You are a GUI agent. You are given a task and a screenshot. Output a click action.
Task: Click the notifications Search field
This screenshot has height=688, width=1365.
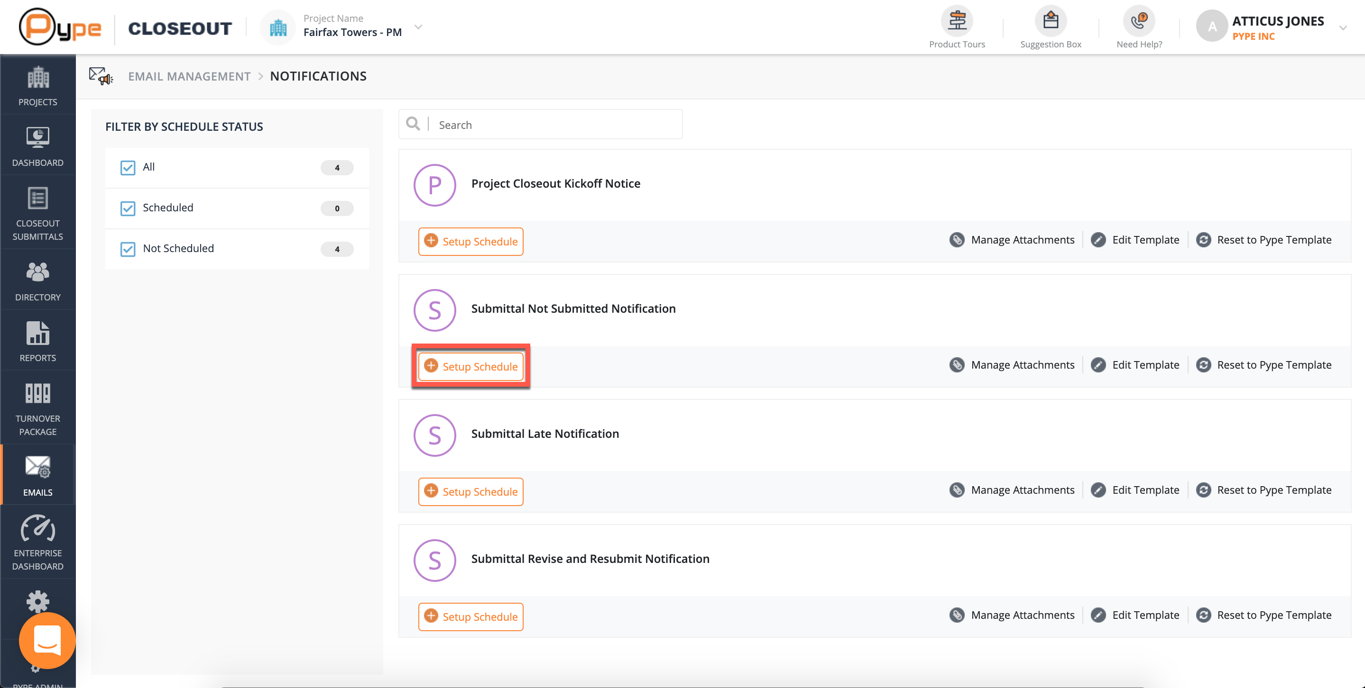[554, 125]
